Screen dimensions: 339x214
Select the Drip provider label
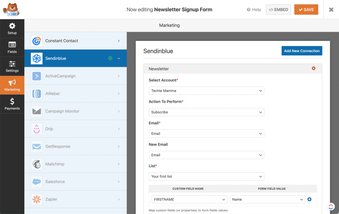tap(49, 129)
